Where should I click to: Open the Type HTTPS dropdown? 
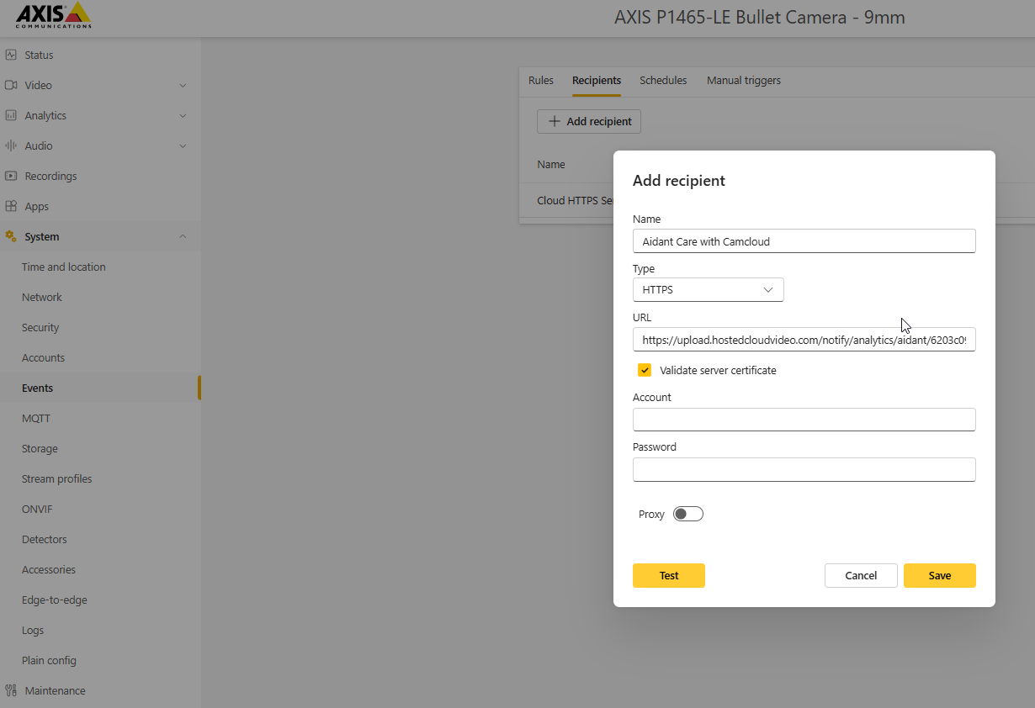point(708,290)
